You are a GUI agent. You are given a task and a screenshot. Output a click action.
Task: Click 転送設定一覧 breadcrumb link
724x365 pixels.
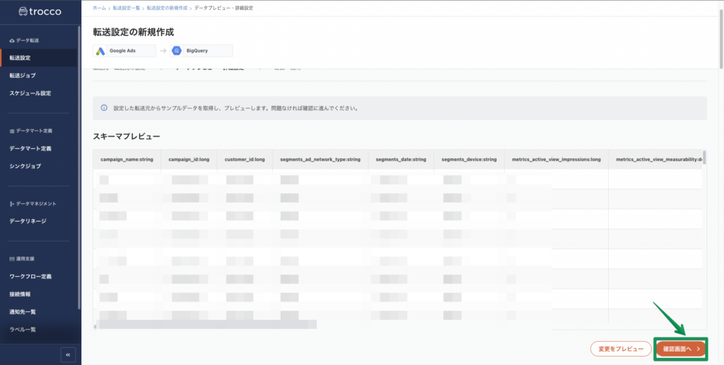click(127, 8)
